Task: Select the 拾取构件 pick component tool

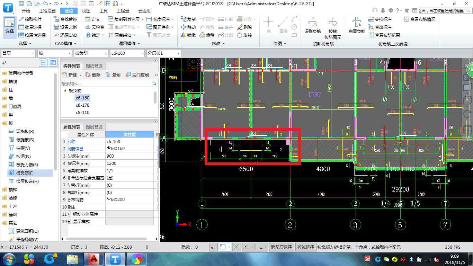Action: tap(30, 19)
